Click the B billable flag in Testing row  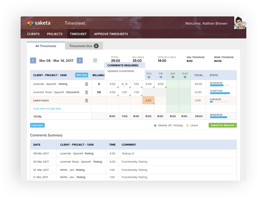pos(99,84)
